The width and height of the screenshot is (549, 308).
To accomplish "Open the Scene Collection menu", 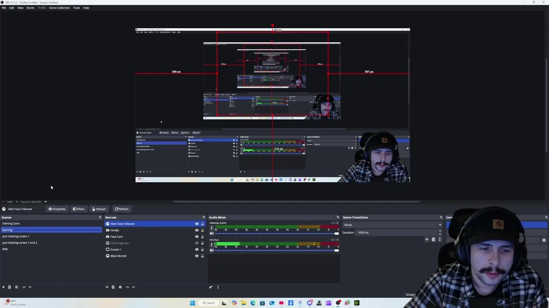I will pyautogui.click(x=60, y=8).
